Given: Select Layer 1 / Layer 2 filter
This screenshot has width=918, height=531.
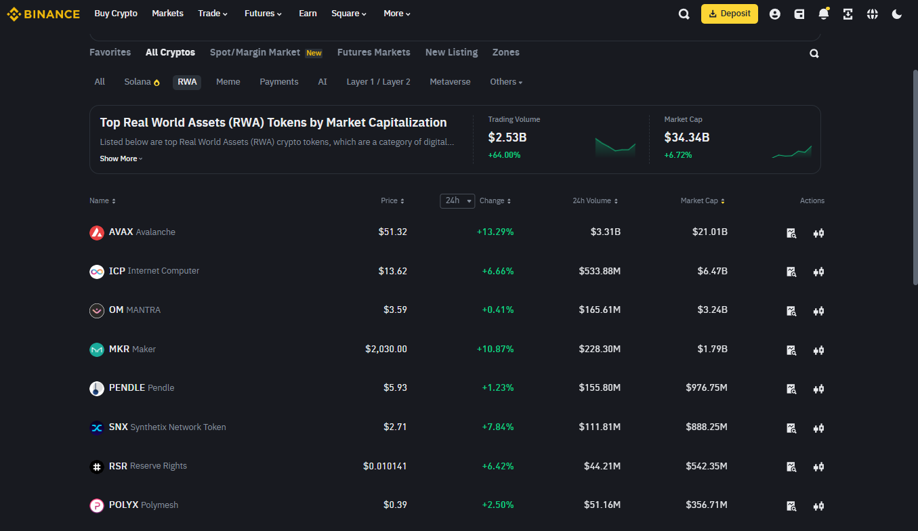Looking at the screenshot, I should click(378, 82).
